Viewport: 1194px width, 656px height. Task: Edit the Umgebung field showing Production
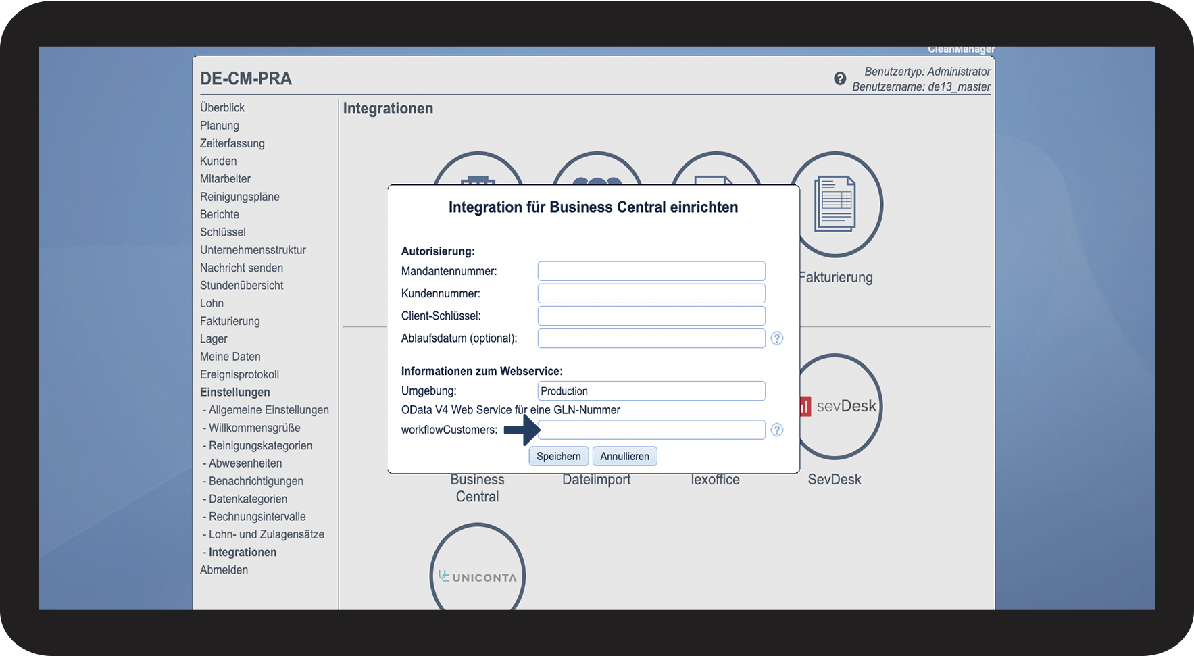pyautogui.click(x=651, y=390)
